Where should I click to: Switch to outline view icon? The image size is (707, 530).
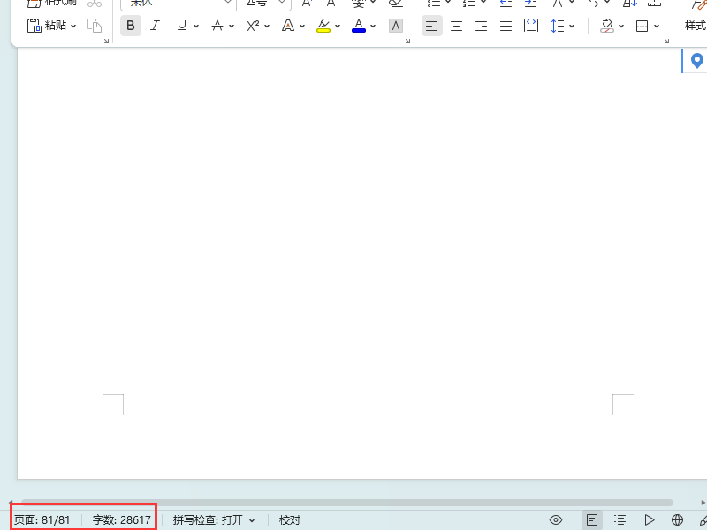point(620,520)
